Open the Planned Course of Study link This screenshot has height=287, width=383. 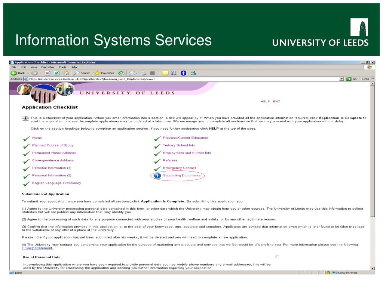[52, 145]
